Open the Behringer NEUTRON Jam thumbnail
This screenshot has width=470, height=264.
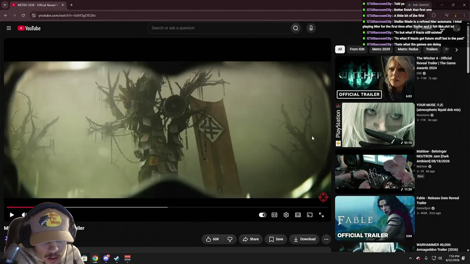[x=375, y=172]
